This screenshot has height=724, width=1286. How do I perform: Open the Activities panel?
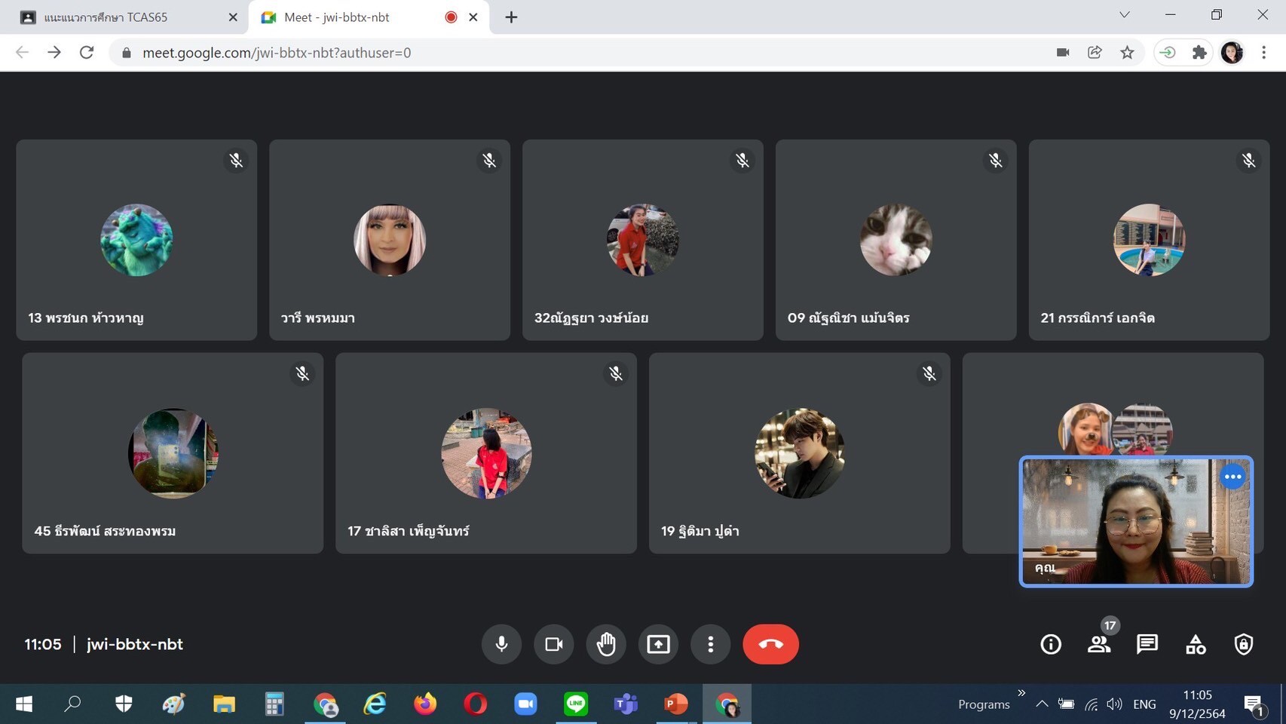1196,644
